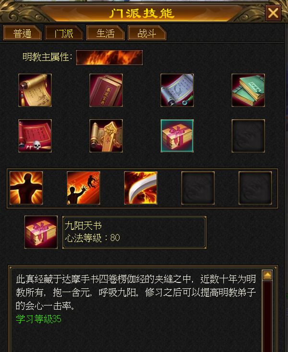Click the 明教主属性 fire attribute bar
This screenshot has width=288, height=352.
pos(109,57)
